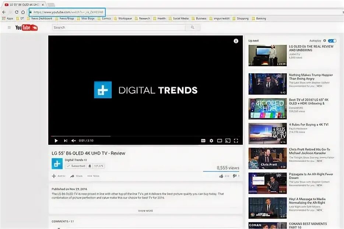The width and height of the screenshot is (344, 229).
Task: Click the YouTube address bar URL
Action: (x=68, y=12)
